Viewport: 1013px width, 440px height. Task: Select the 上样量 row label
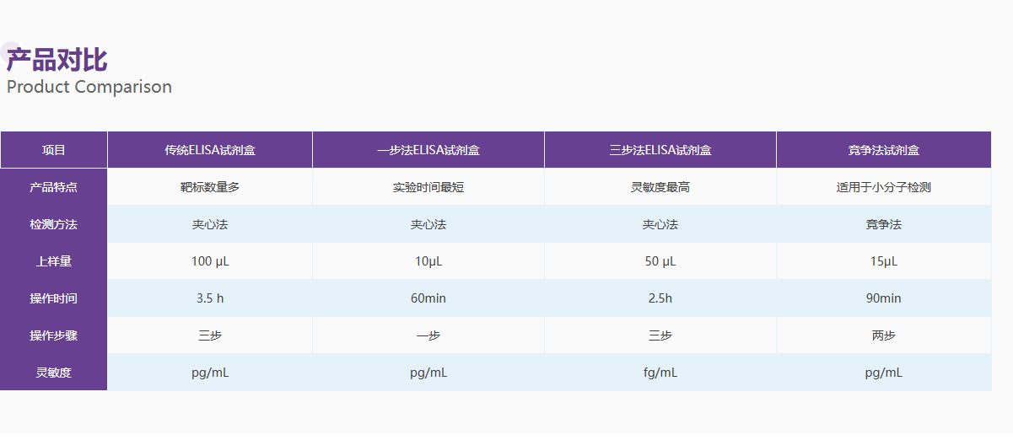(54, 261)
